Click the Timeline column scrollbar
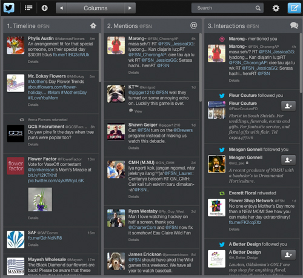The height and width of the screenshot is (278, 303). [x=100, y=58]
